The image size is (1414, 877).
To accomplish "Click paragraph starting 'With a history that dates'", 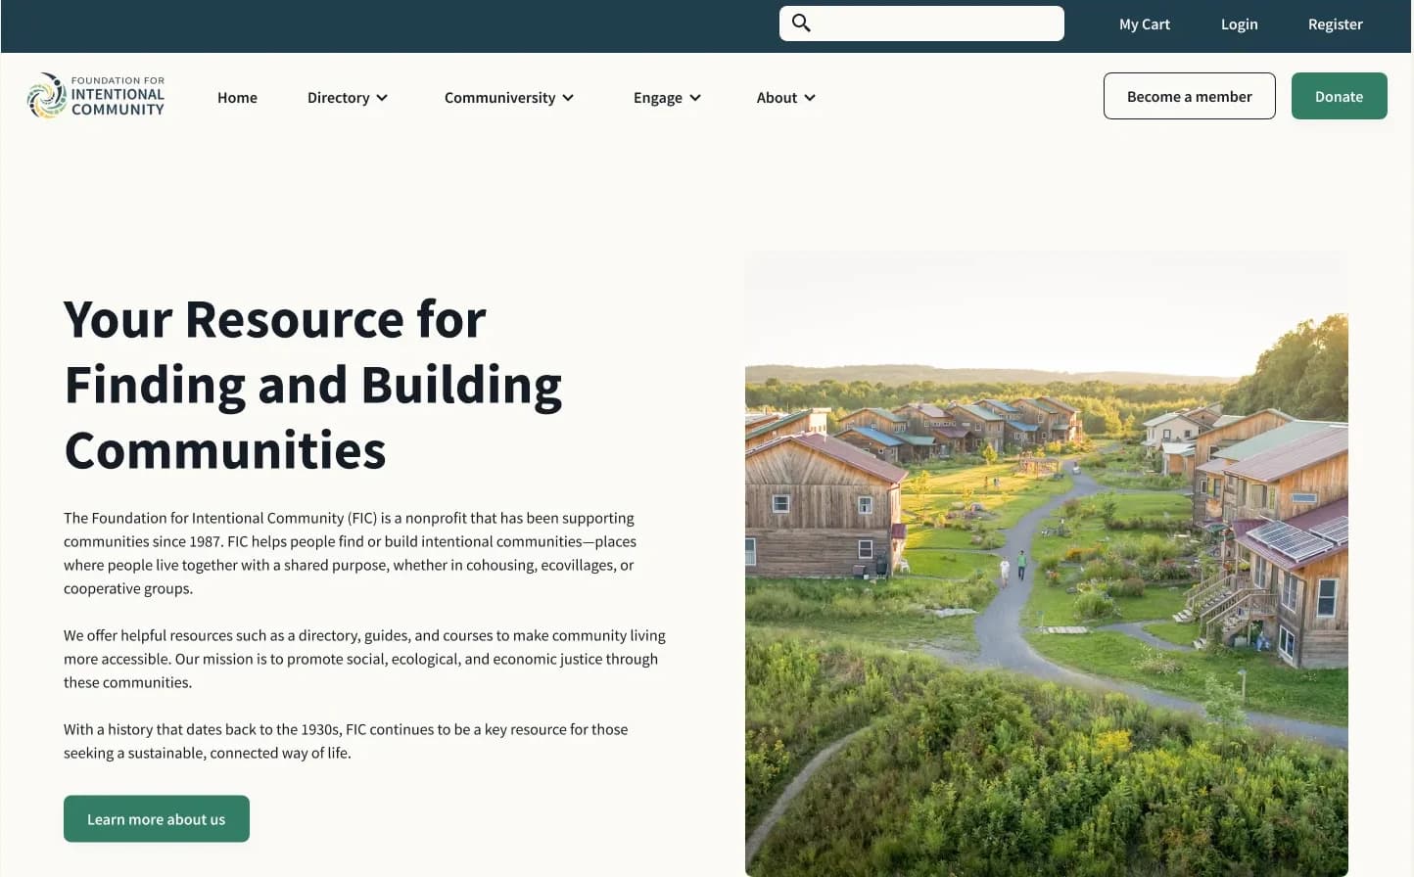I will click(346, 741).
